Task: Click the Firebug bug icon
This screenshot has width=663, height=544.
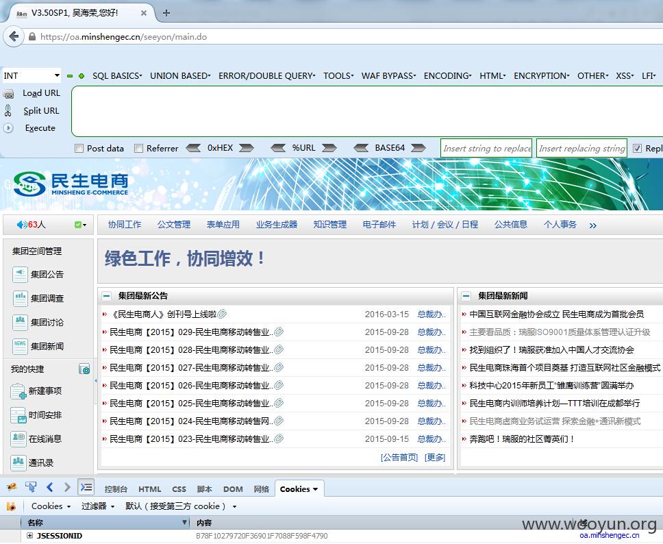Action: point(12,488)
